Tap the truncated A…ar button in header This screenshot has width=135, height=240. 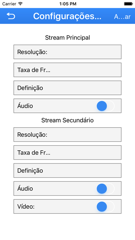(122, 17)
